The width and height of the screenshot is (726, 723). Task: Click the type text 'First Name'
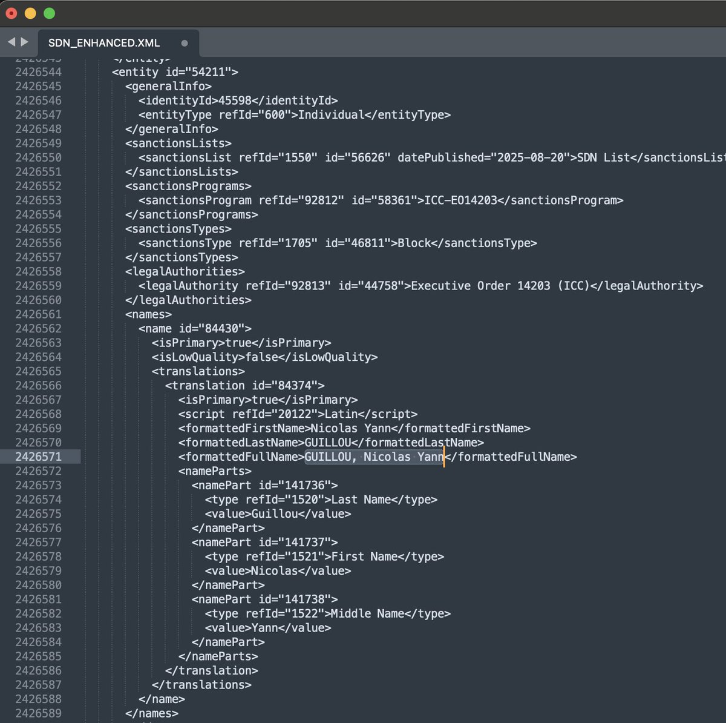coord(365,556)
